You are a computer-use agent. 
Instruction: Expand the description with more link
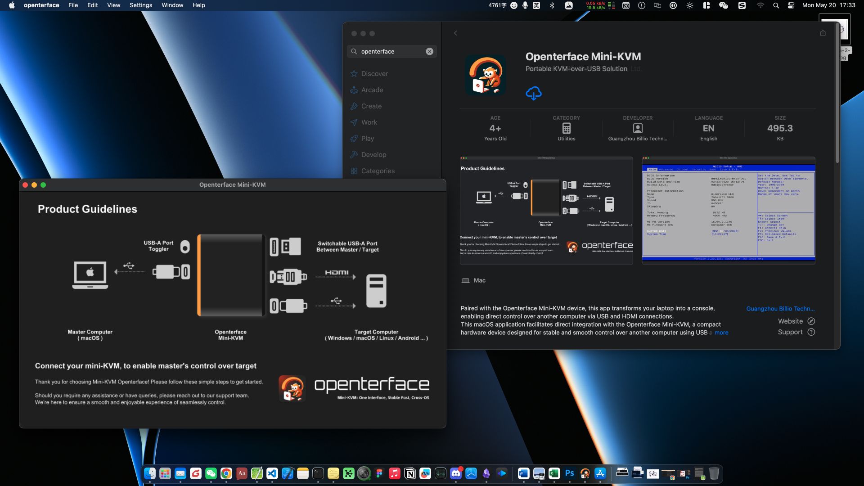721,333
